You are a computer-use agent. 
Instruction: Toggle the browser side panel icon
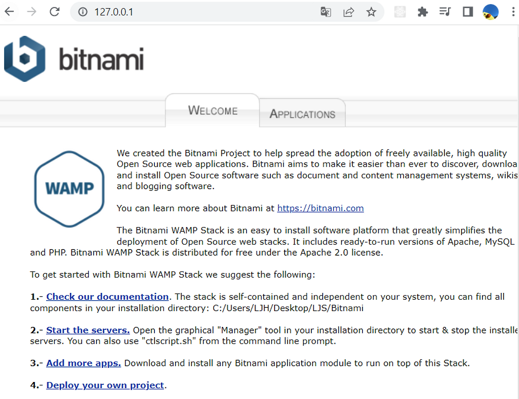(468, 12)
